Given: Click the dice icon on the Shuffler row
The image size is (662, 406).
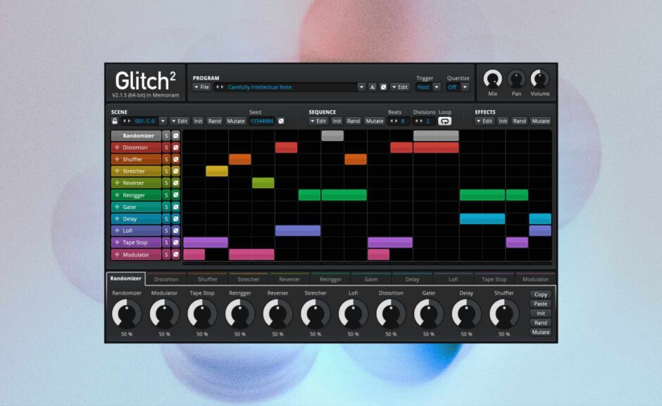Looking at the screenshot, I should (x=175, y=159).
